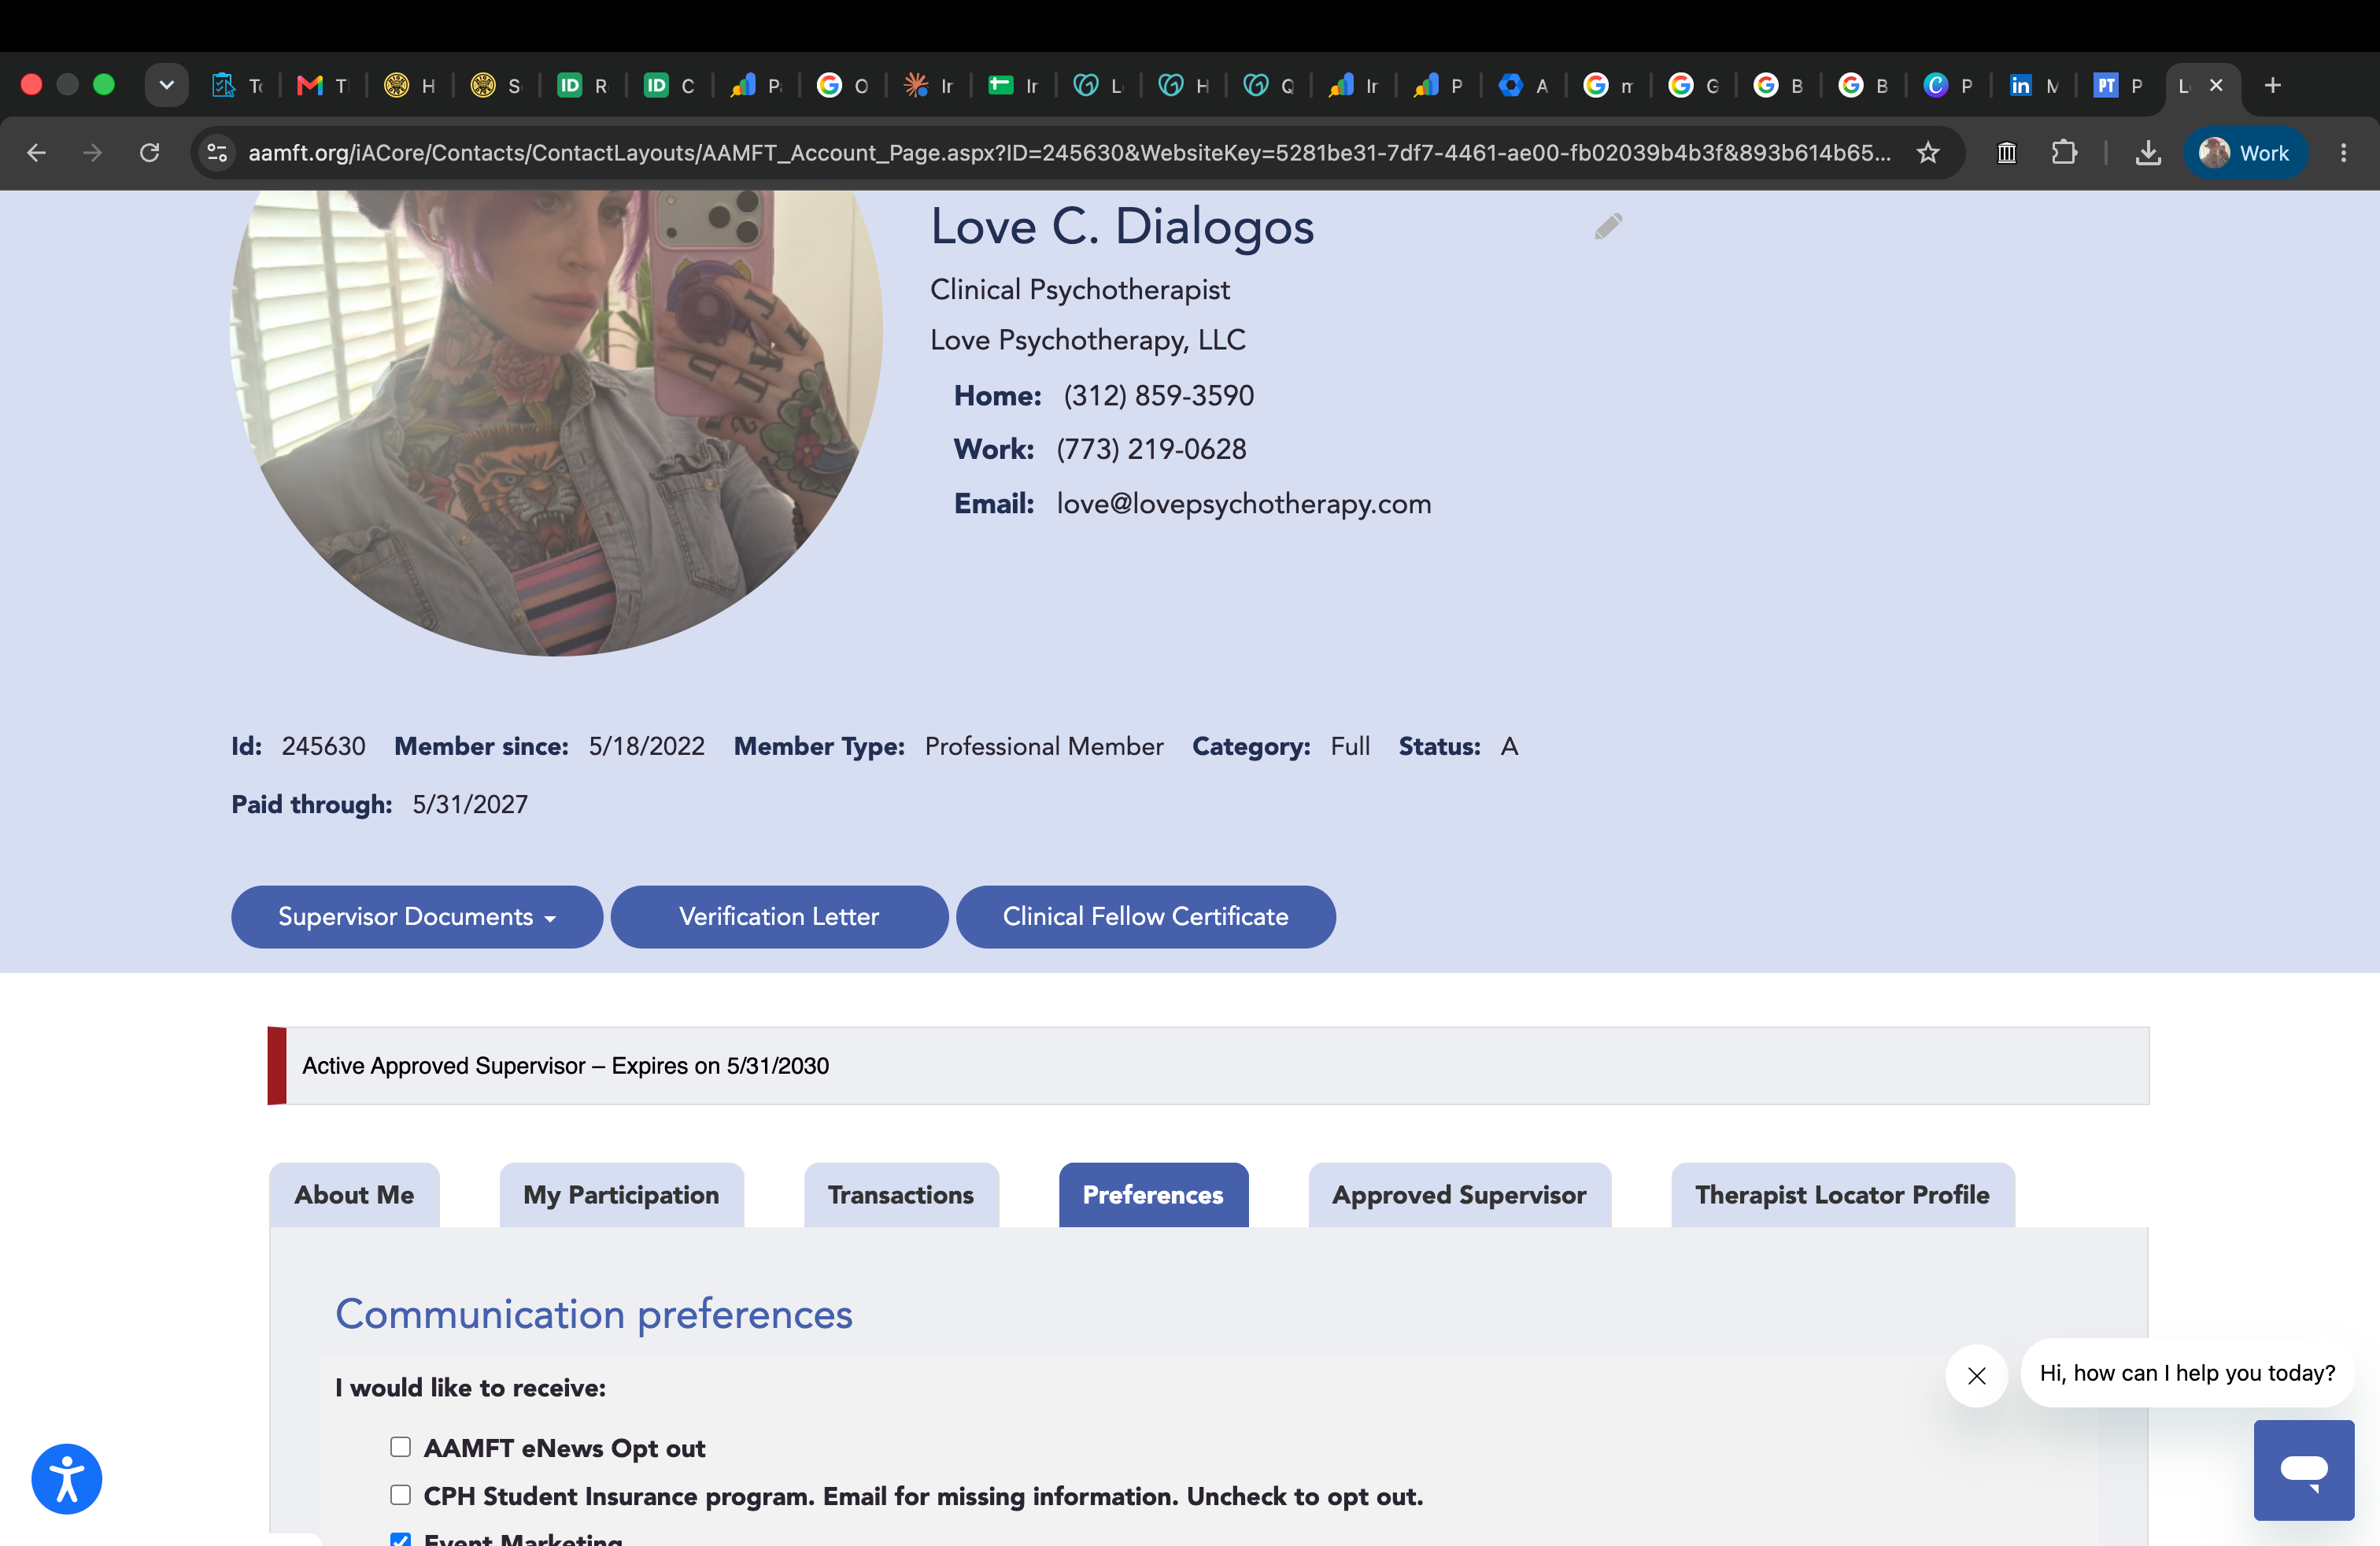
Task: Click the address bar URL field
Action: coord(1069,153)
